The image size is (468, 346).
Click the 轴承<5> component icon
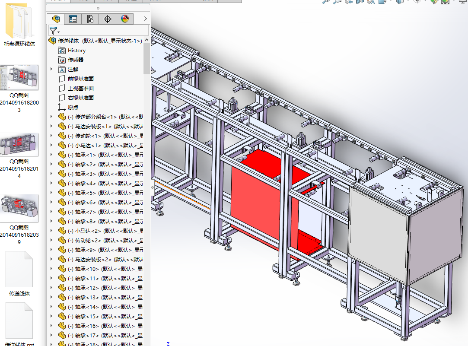click(62, 193)
